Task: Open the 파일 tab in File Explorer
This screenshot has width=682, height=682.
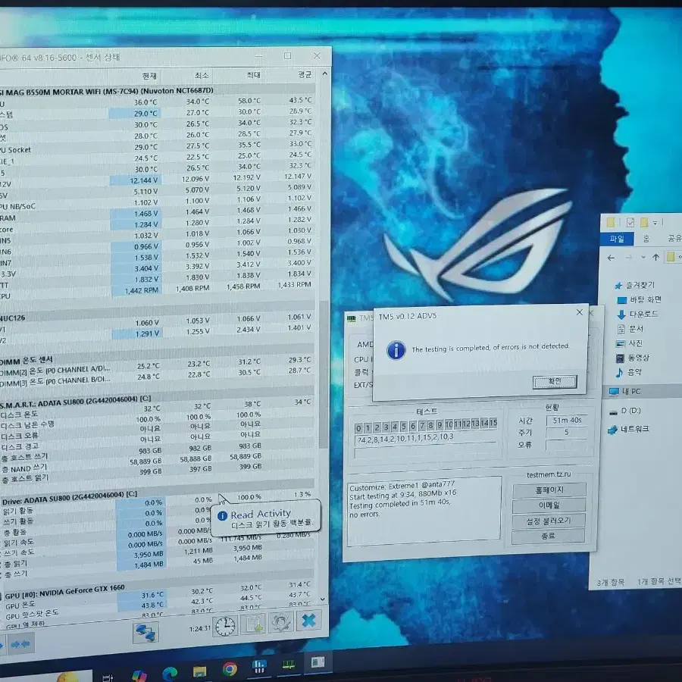Action: pyautogui.click(x=617, y=239)
